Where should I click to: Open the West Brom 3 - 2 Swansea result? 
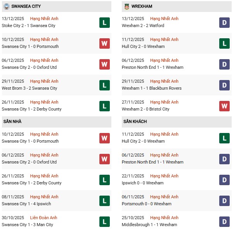pyautogui.click(x=29, y=89)
